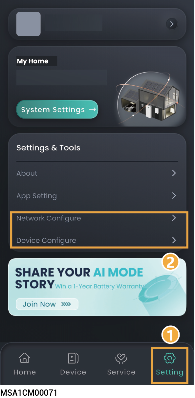195x398 pixels.
Task: Expand the Network Configure chevron
Action: (x=174, y=218)
